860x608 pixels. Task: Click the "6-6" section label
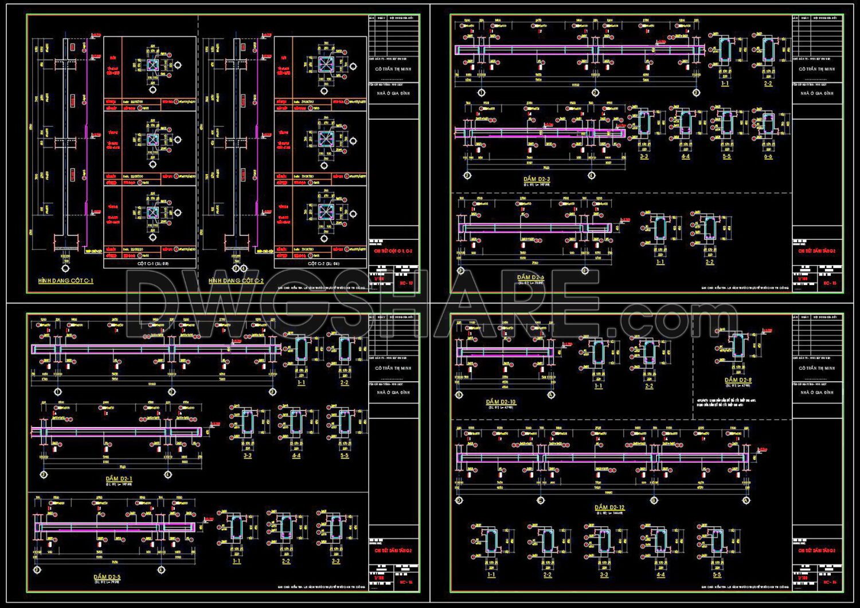(768, 156)
